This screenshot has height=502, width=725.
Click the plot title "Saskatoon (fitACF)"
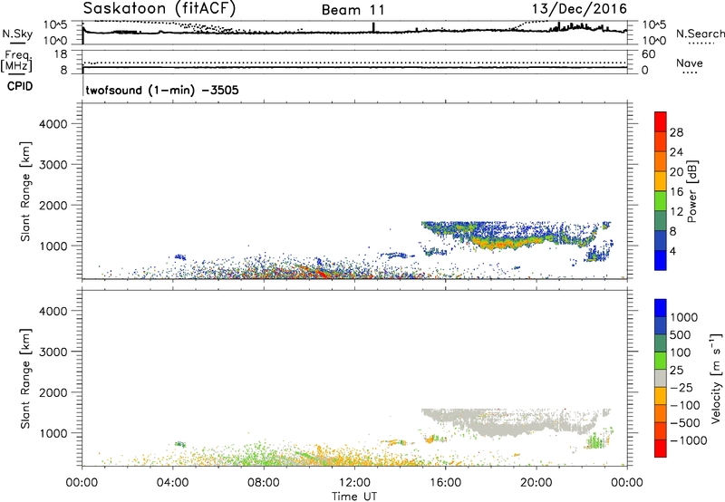click(159, 8)
